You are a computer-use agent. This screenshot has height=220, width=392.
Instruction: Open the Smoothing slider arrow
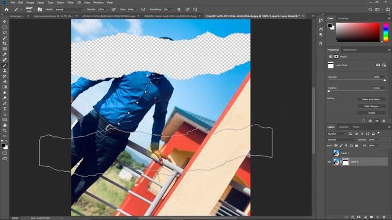173,10
